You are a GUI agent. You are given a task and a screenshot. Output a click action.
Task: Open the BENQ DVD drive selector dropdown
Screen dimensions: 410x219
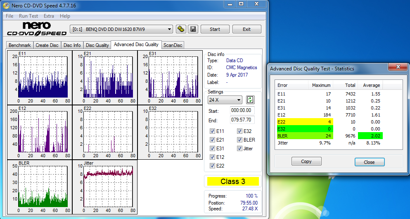tap(121, 29)
